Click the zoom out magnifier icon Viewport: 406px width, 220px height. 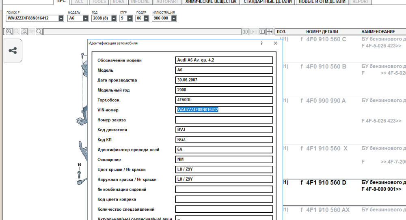[17, 32]
